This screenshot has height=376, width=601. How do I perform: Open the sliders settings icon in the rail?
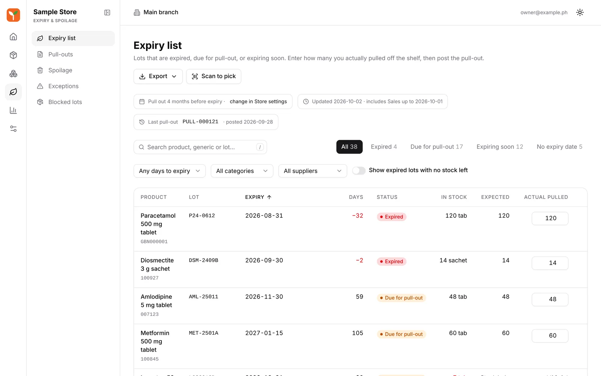point(13,129)
